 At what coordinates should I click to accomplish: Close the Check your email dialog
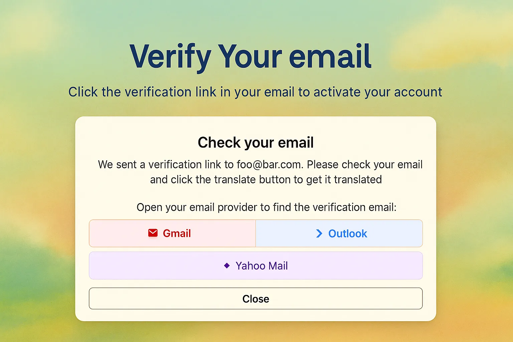click(256, 299)
